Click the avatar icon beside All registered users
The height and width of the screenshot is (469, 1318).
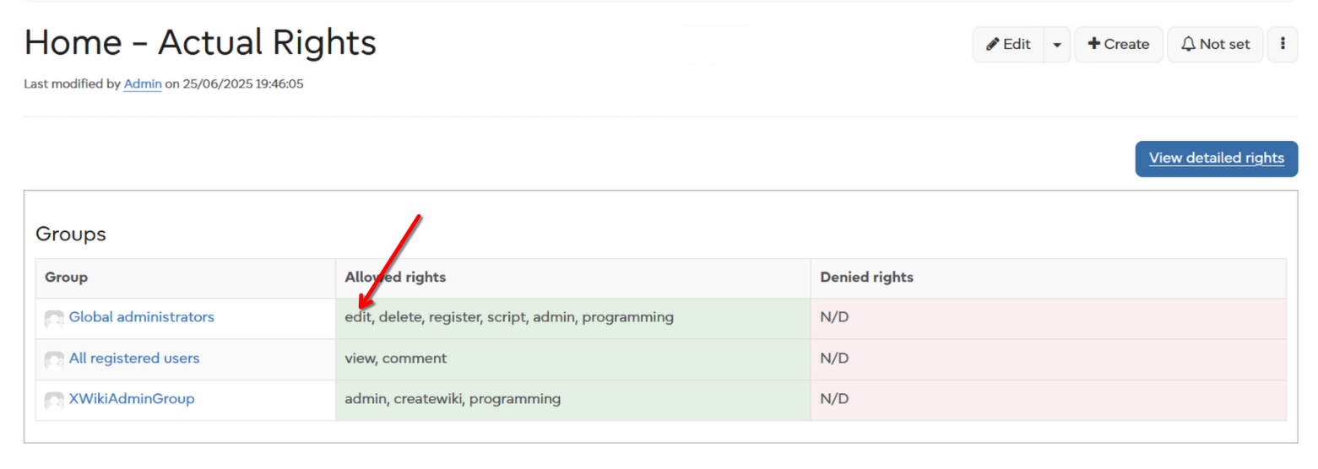point(54,359)
